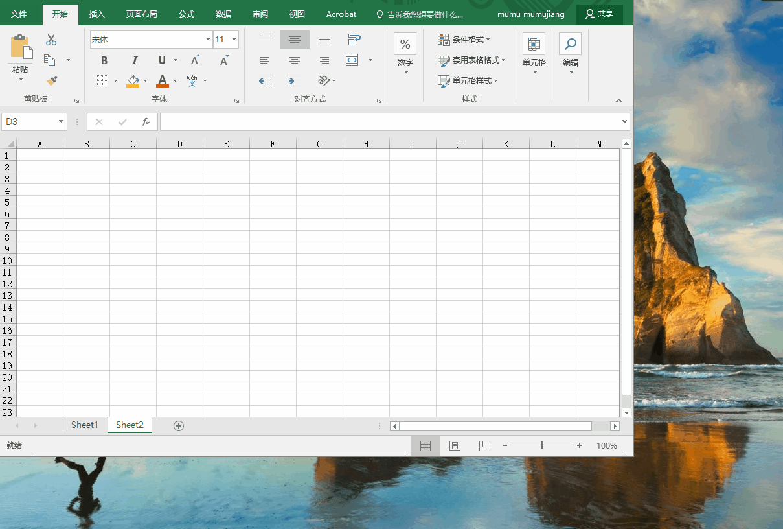The height and width of the screenshot is (529, 783).
Task: Open the Acrobat tab
Action: [341, 14]
